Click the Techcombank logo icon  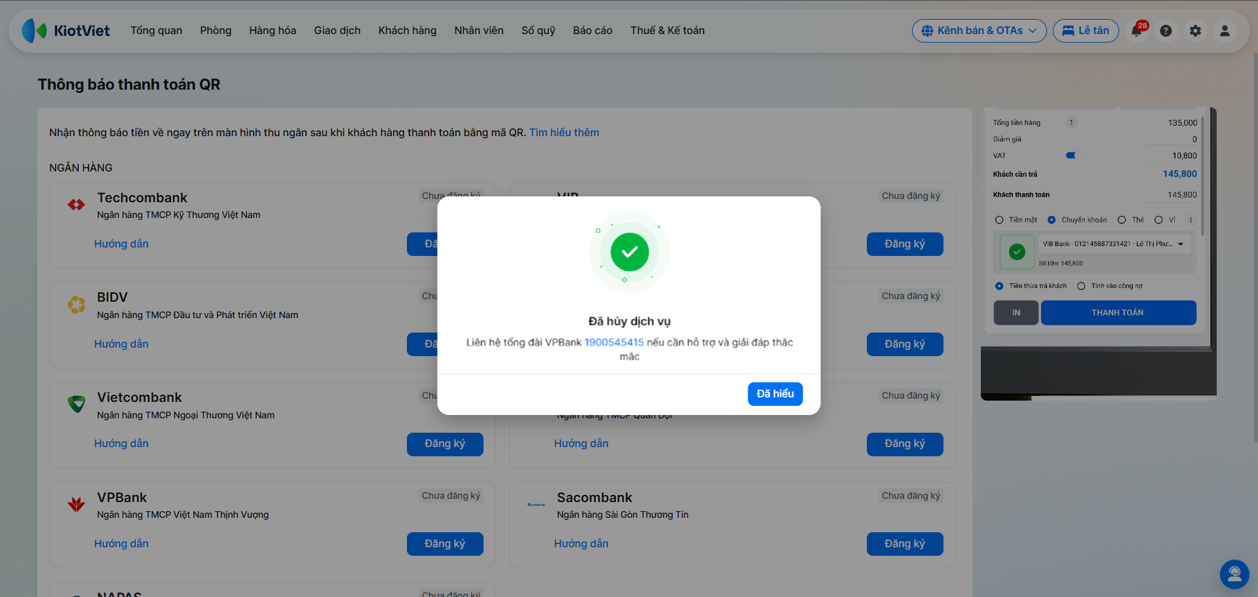(77, 205)
